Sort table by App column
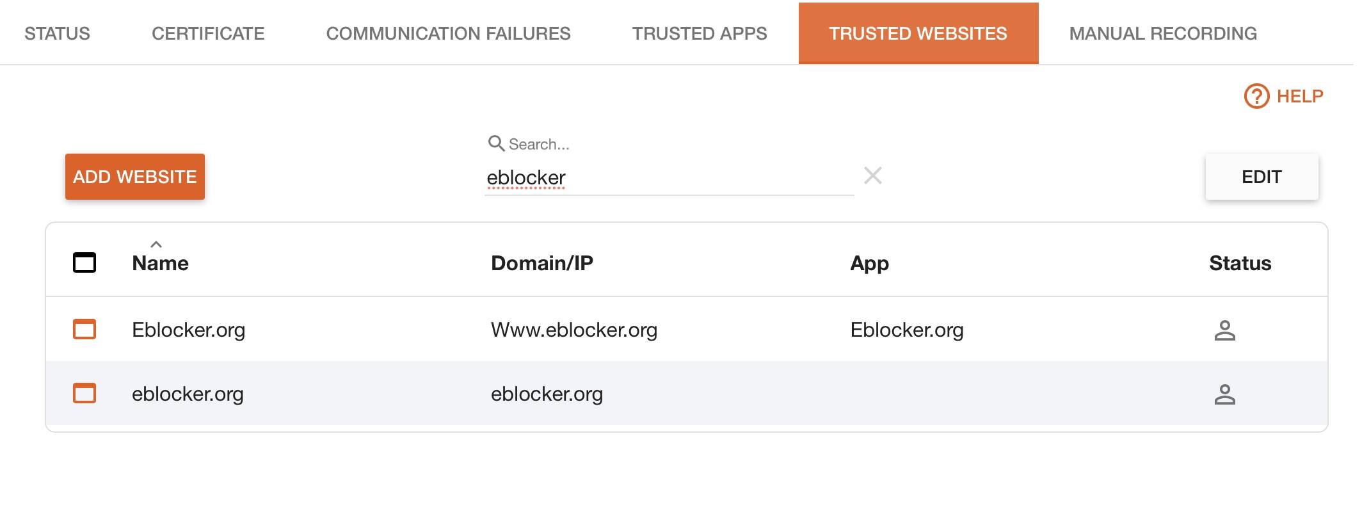 click(869, 263)
